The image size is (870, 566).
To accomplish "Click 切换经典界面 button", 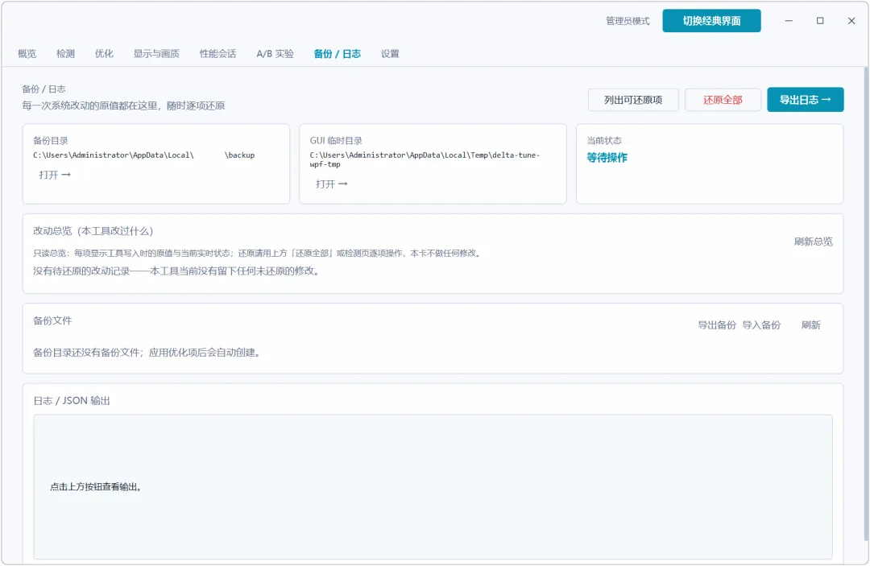I will coord(711,21).
